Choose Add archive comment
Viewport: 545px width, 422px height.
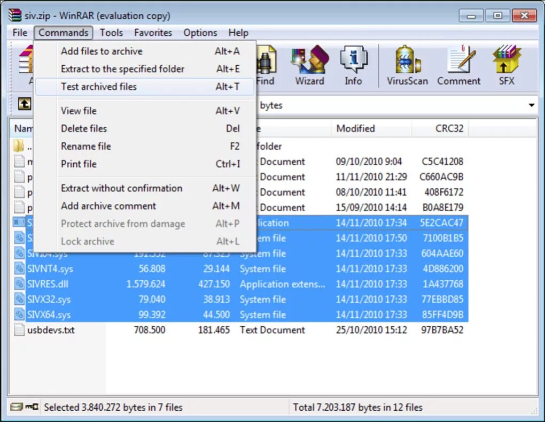pyautogui.click(x=145, y=206)
